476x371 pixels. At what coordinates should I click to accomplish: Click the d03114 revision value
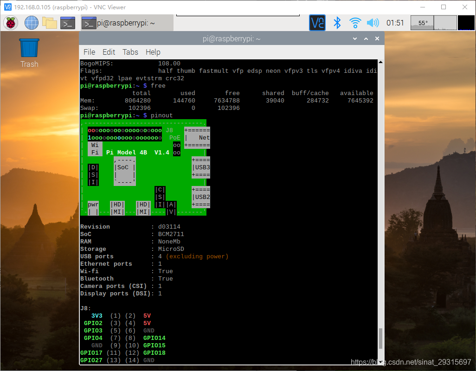169,227
